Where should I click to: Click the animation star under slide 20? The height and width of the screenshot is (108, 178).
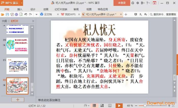click(4, 45)
